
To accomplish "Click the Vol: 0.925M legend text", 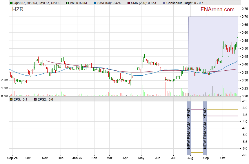I will point(79,3).
